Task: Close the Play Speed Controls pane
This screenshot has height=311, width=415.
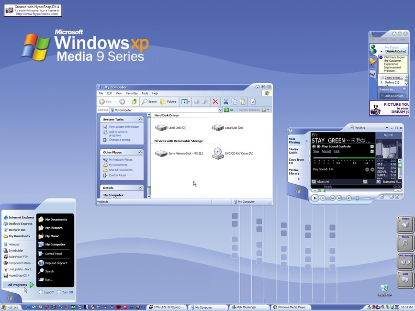Action: click(372, 146)
